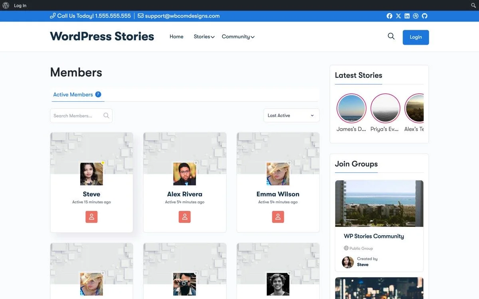Expand the Community navigation dropdown
The height and width of the screenshot is (299, 479).
[238, 36]
